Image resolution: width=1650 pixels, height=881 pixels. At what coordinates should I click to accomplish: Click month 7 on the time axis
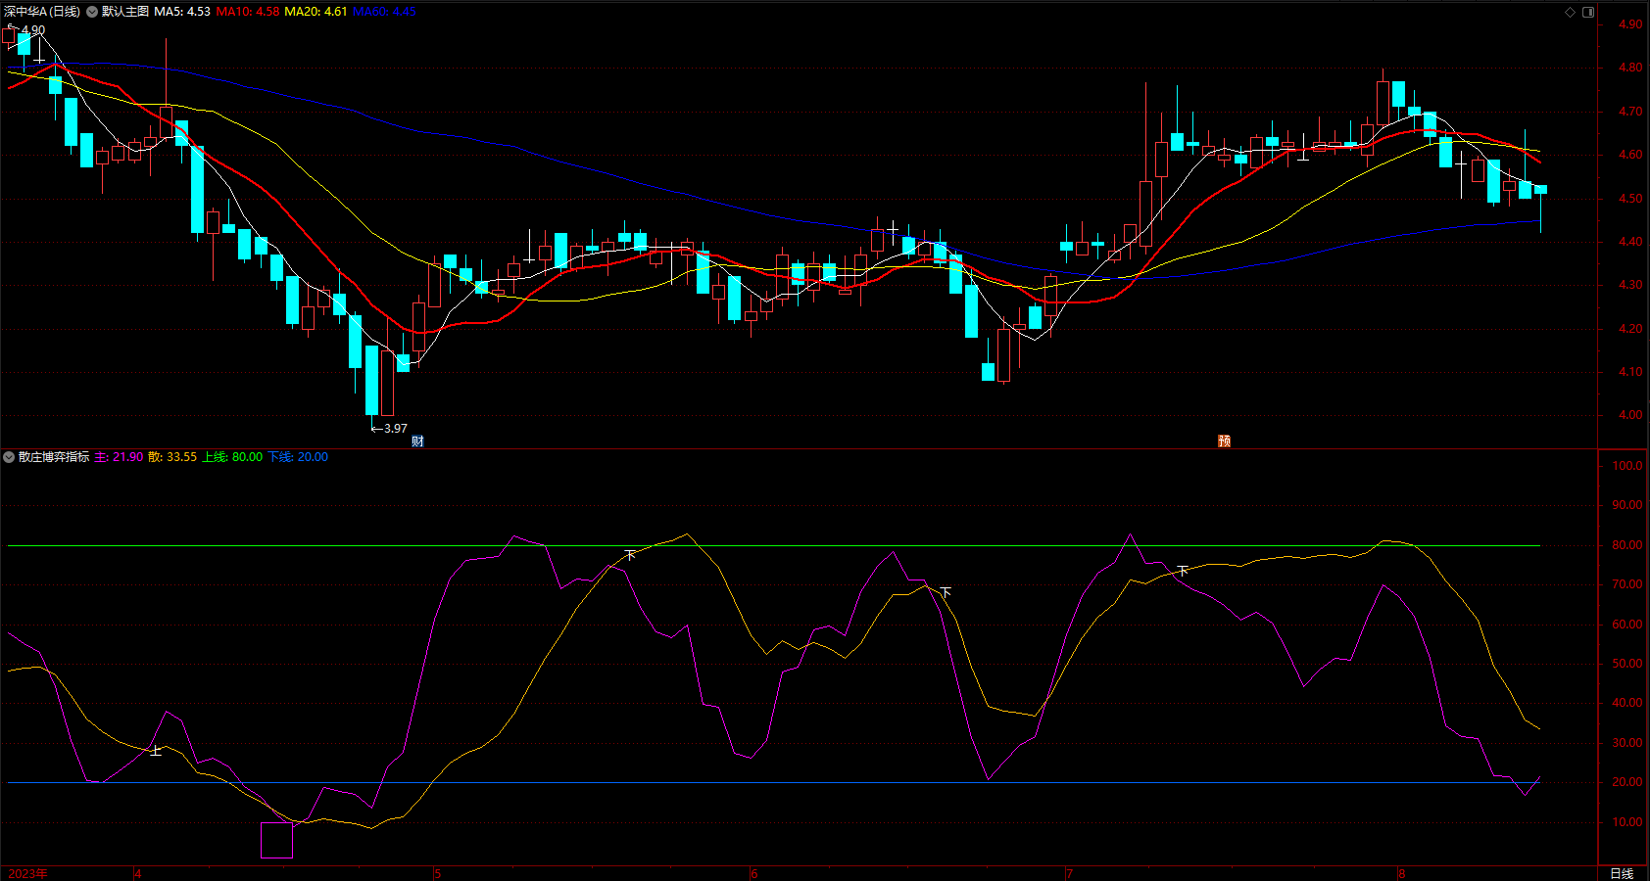pyautogui.click(x=1069, y=873)
